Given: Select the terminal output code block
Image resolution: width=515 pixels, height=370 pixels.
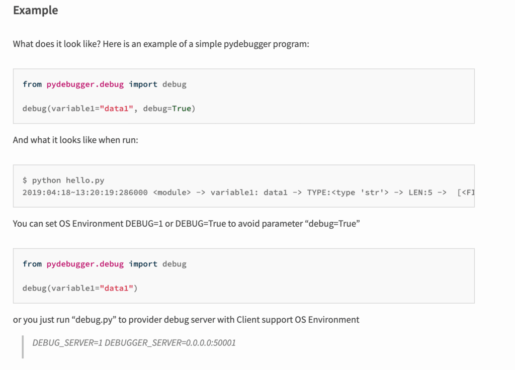Looking at the screenshot, I should tap(244, 186).
